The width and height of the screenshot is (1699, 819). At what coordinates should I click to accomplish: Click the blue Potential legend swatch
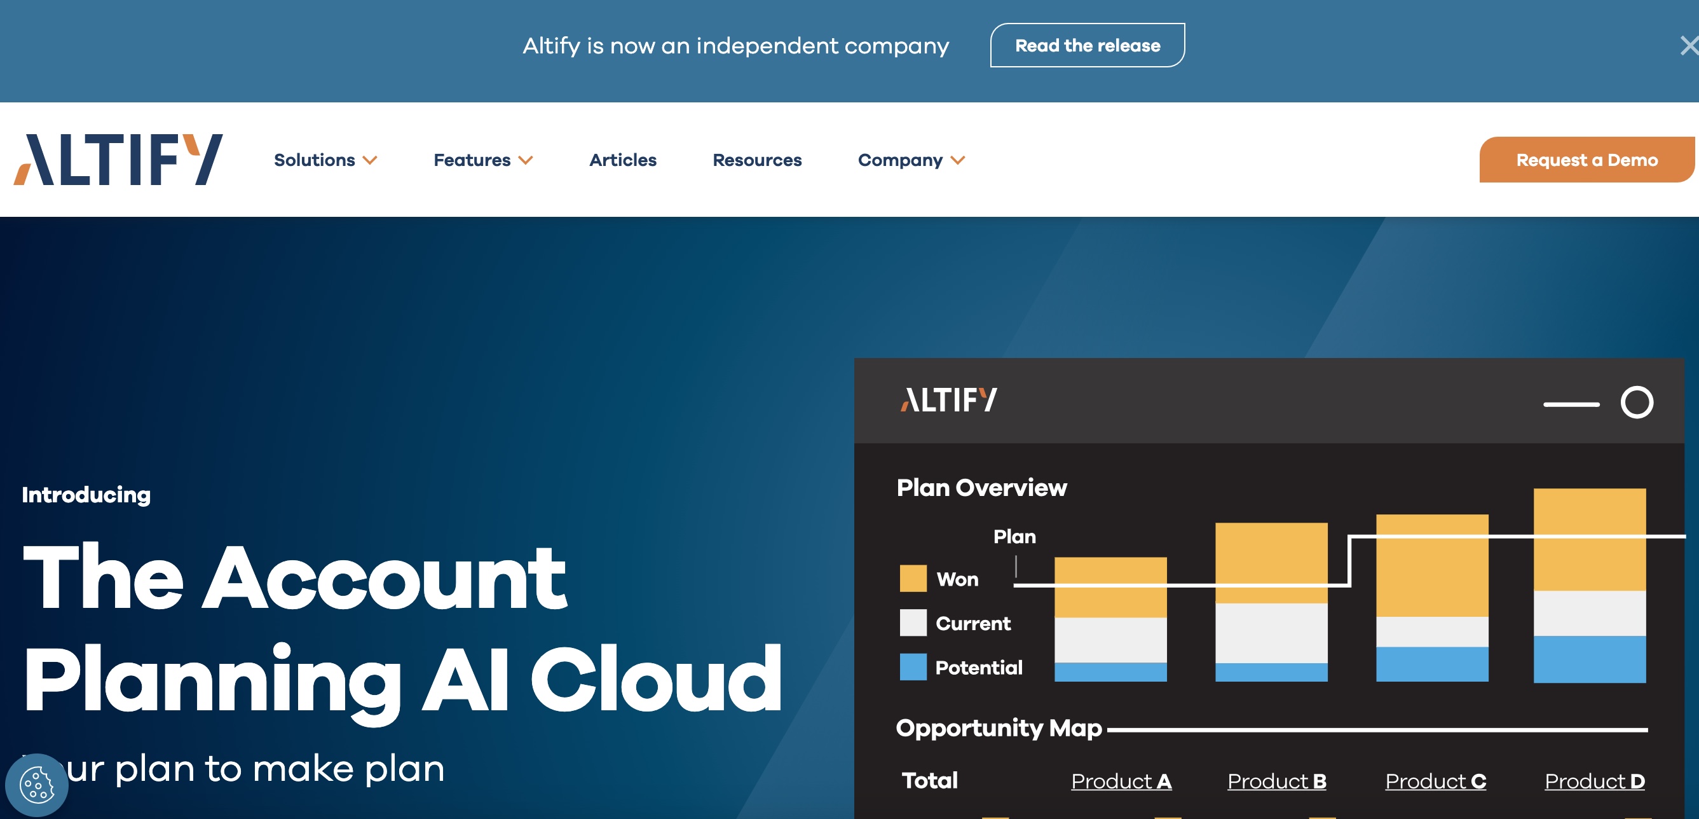tap(913, 666)
